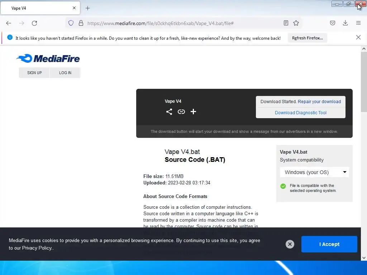Open the tracking protection shield icon
This screenshot has width=367, height=275.
coord(71,23)
